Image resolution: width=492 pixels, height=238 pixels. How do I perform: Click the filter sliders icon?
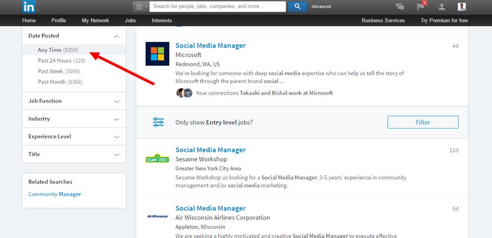point(158,122)
